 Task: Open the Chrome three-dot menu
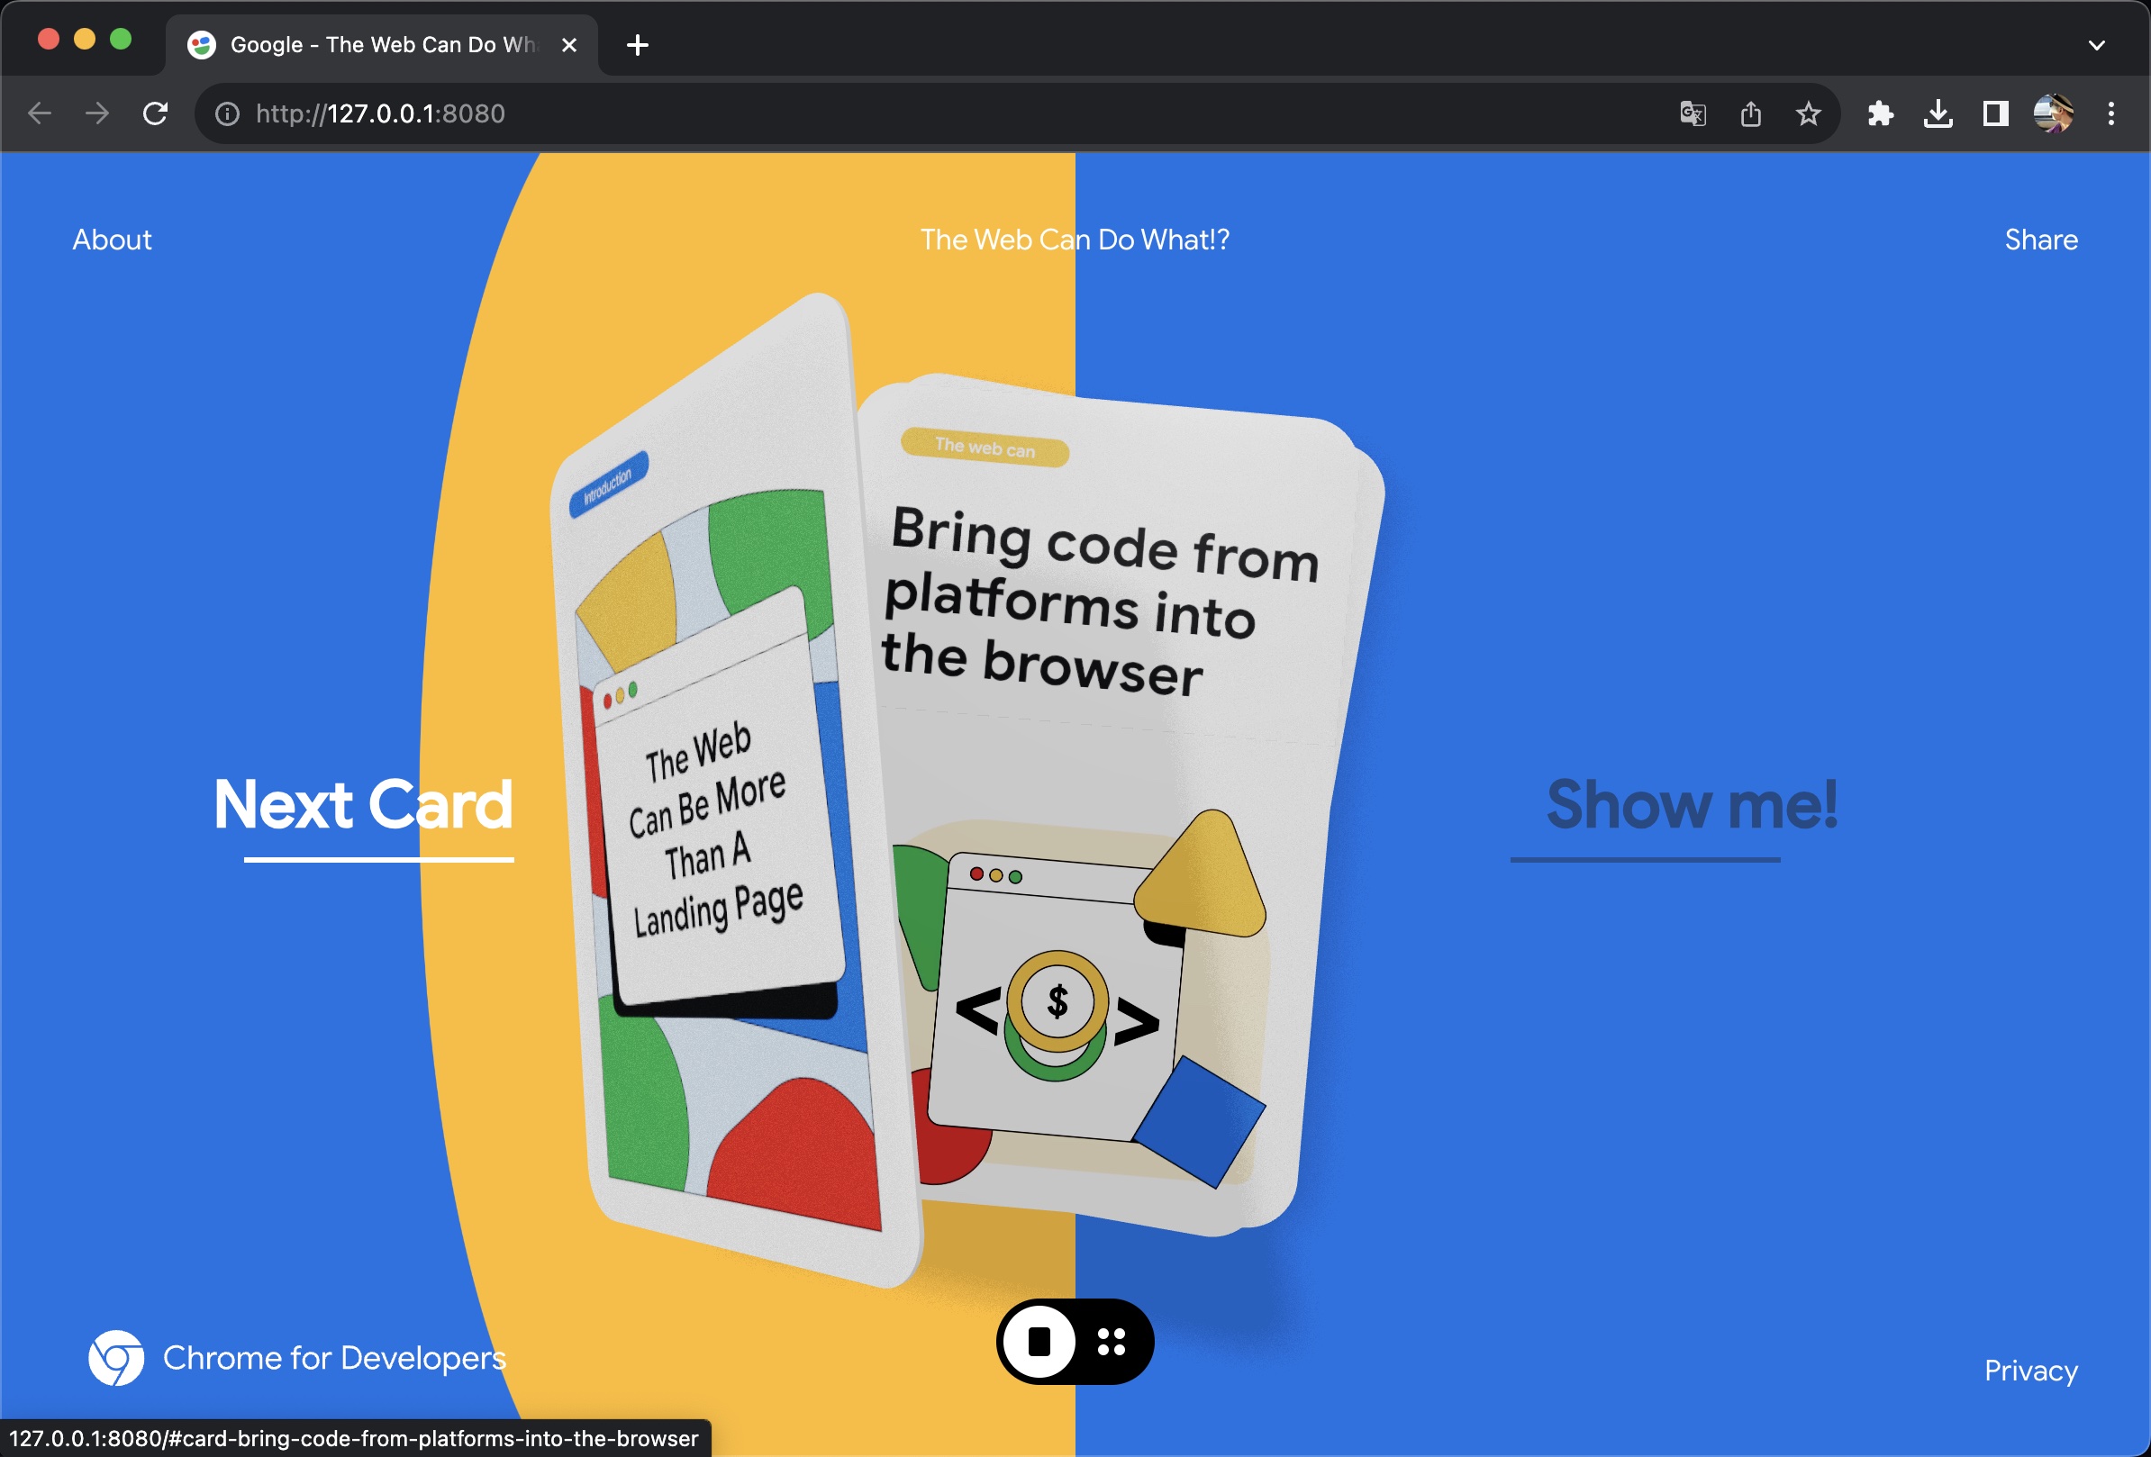2111,113
